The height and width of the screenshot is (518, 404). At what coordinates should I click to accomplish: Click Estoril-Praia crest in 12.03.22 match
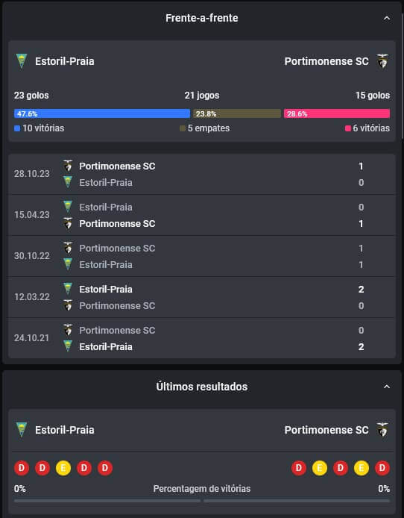pos(68,289)
